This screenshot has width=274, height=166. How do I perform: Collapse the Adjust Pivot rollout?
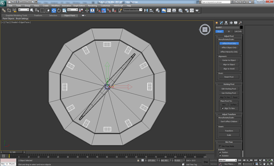229,36
